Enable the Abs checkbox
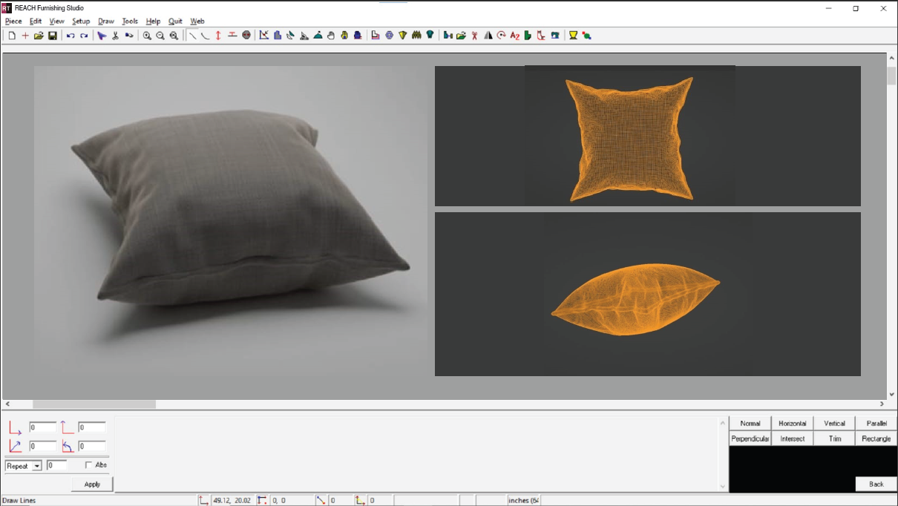The width and height of the screenshot is (898, 506). coord(89,465)
